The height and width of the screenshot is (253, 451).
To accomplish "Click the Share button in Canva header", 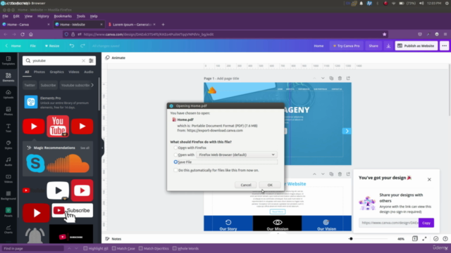I will 373,46.
